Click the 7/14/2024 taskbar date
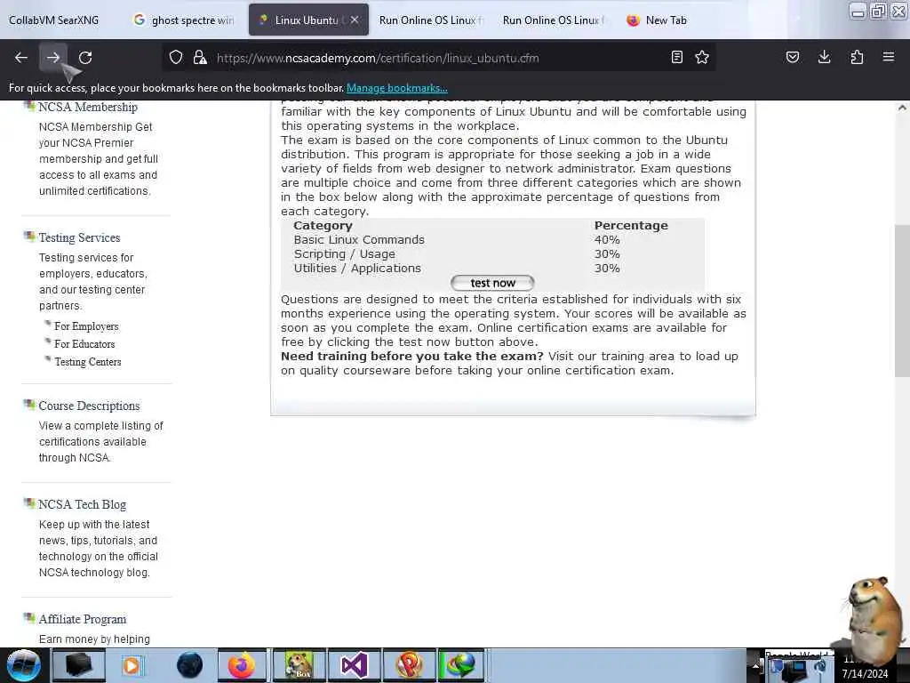Image resolution: width=910 pixels, height=683 pixels. [866, 674]
